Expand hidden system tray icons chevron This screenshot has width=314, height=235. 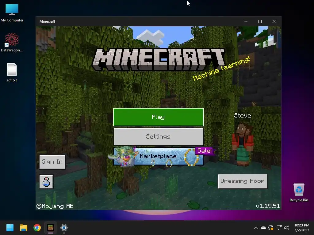click(256, 228)
